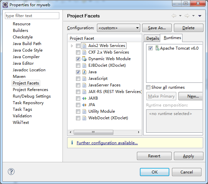Open the back history dropdown arrow
This screenshot has width=208, height=184.
tap(180, 16)
